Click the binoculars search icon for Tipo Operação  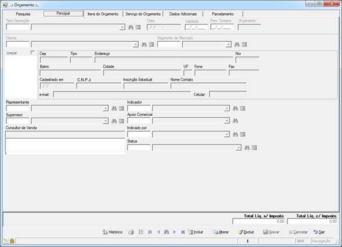tap(131, 27)
